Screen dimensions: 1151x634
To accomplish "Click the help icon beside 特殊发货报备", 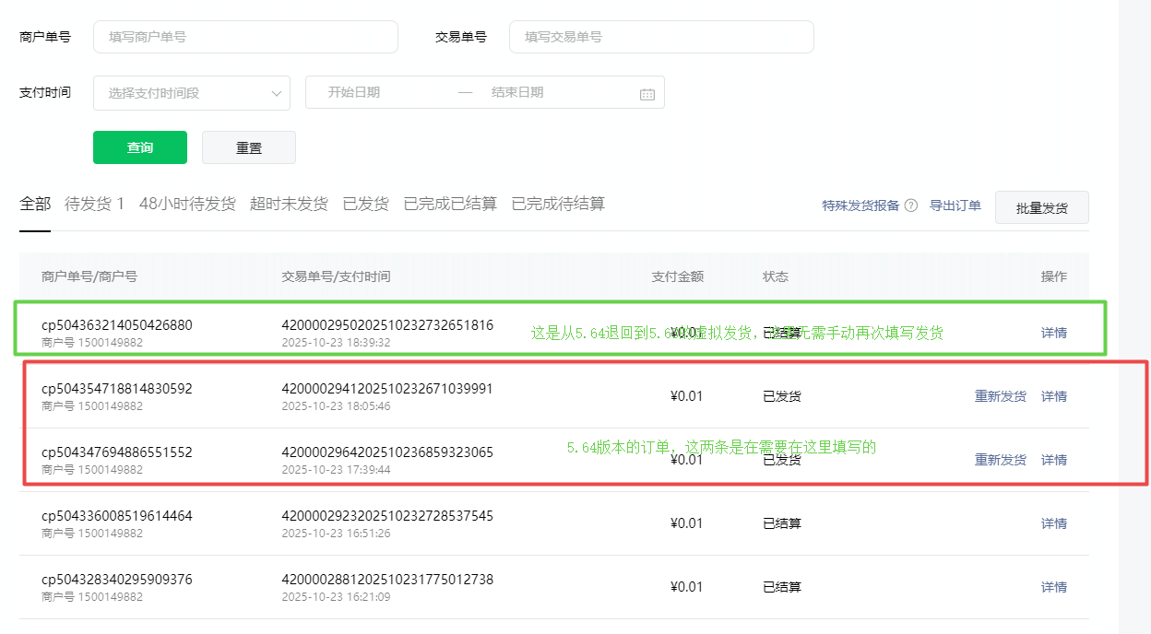I will click(x=911, y=205).
